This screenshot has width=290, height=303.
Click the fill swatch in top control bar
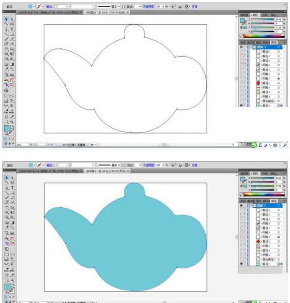(31, 7)
